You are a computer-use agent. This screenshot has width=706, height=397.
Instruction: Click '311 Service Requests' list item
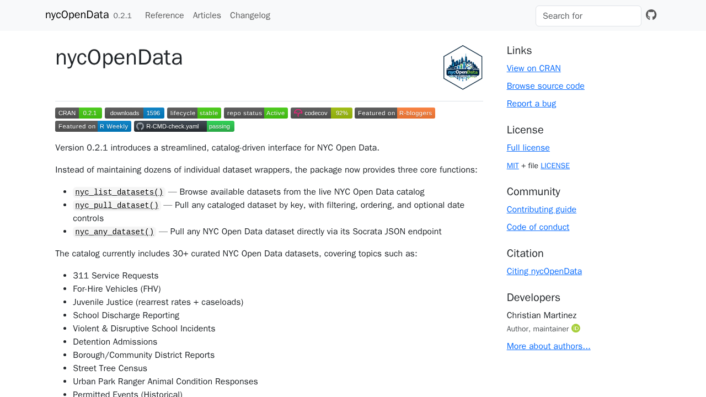116,276
